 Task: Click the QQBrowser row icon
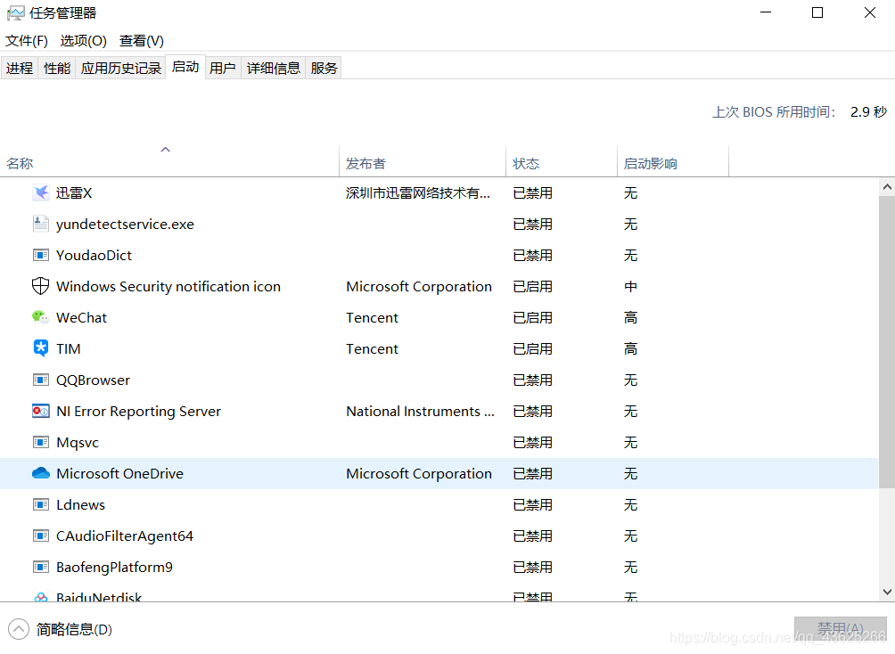(x=40, y=380)
